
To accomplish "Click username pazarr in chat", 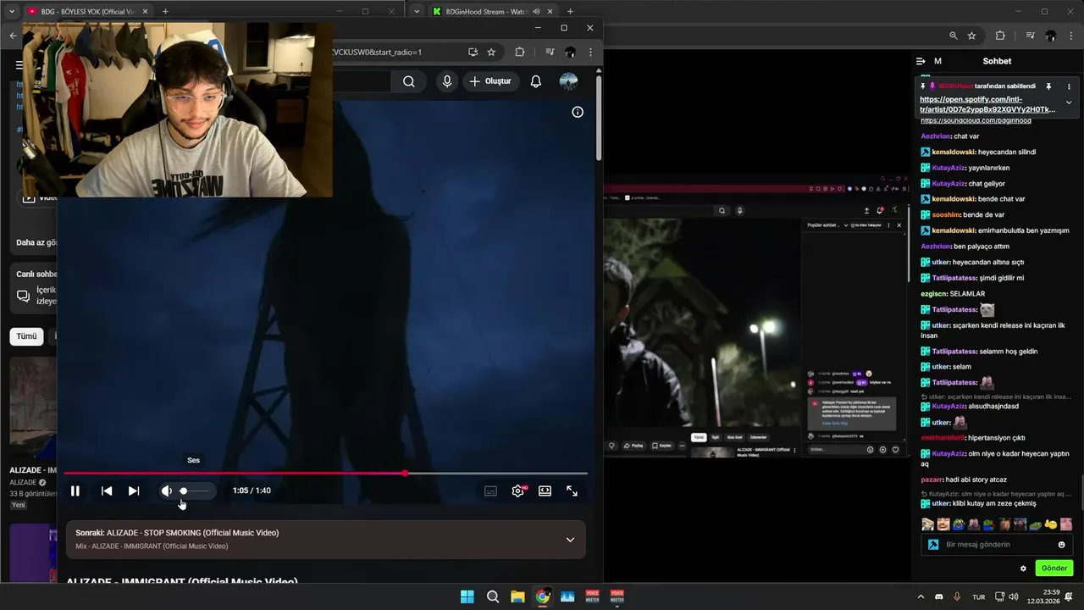I will 932,480.
